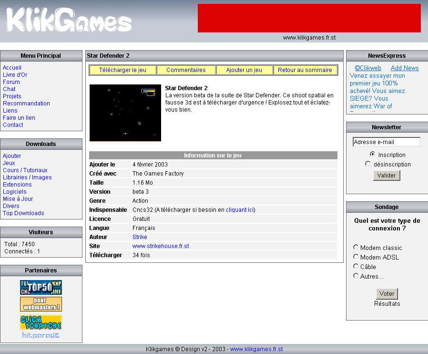Open the TOP50 partner banner
The image size is (428, 354).
click(41, 287)
